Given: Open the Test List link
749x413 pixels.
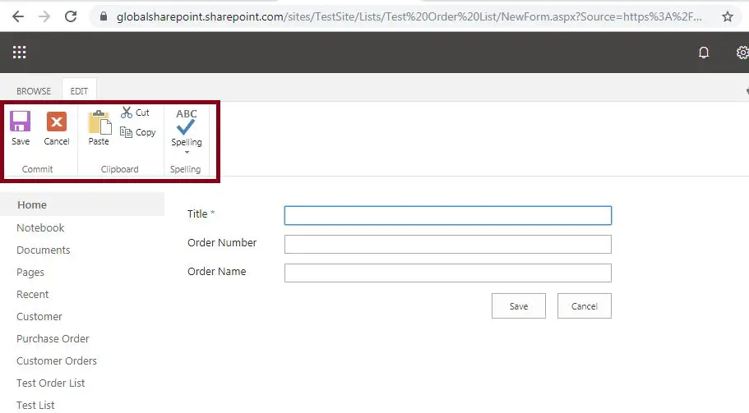Looking at the screenshot, I should tap(35, 405).
